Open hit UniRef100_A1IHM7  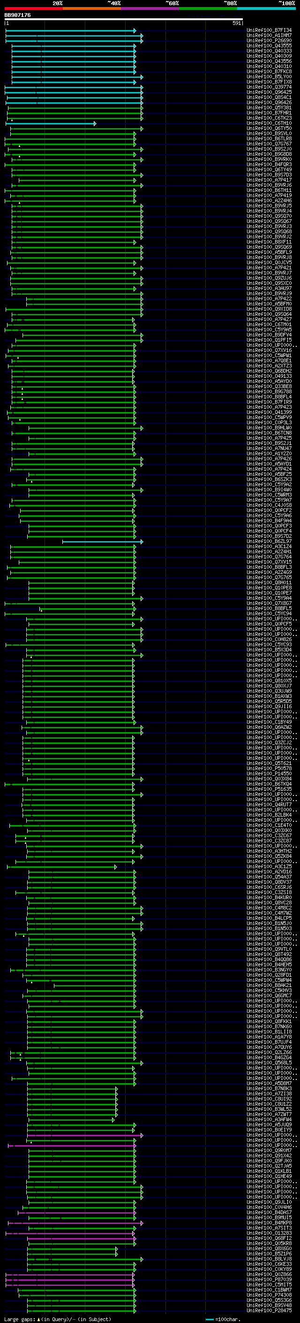[269, 36]
